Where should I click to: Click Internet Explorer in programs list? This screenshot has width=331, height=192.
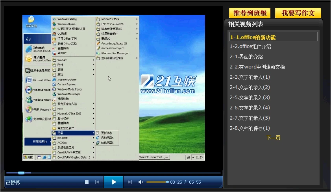point(67,79)
